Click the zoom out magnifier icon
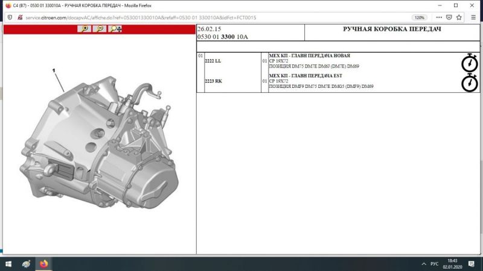This screenshot has width=483, height=271. [x=100, y=29]
